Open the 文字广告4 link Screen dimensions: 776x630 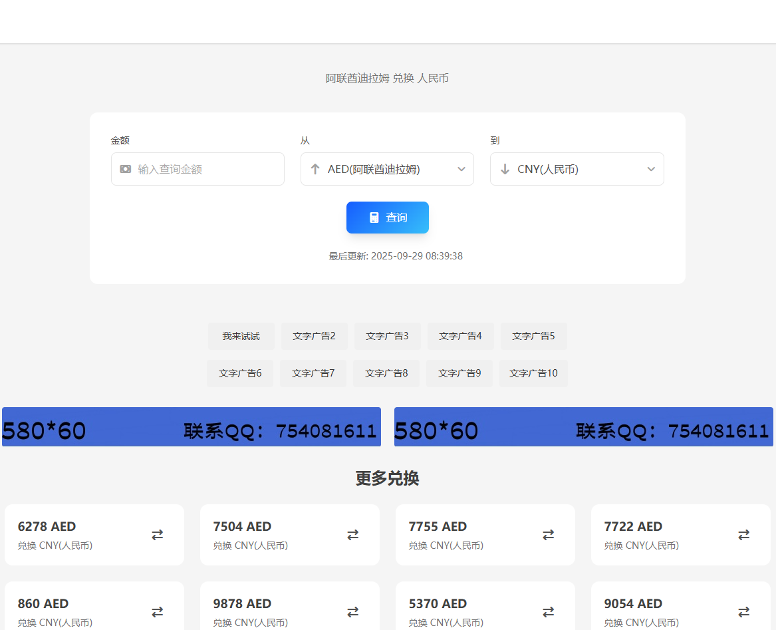coord(461,337)
